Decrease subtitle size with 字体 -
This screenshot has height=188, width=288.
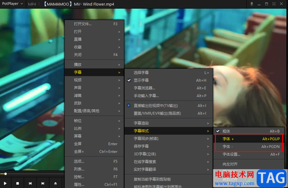[x=249, y=146]
